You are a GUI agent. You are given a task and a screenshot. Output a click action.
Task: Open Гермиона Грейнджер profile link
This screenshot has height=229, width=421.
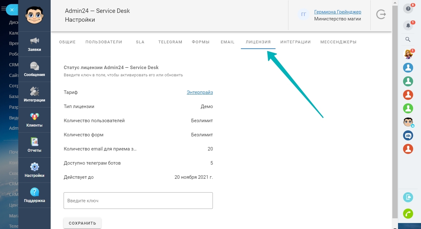338,12
